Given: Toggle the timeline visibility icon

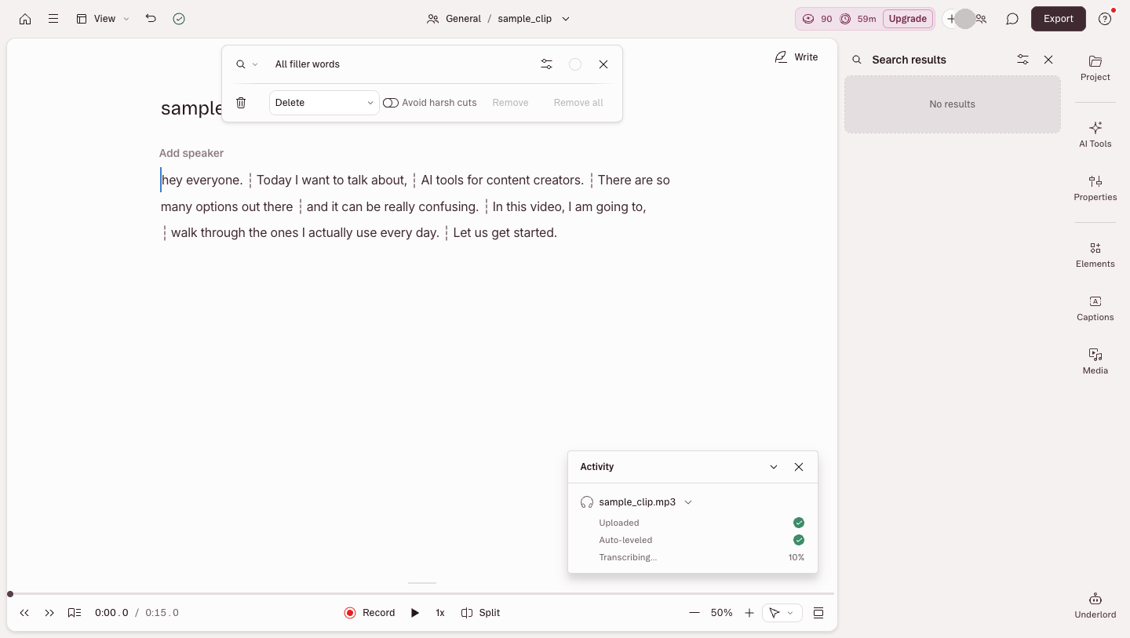Looking at the screenshot, I should (818, 613).
